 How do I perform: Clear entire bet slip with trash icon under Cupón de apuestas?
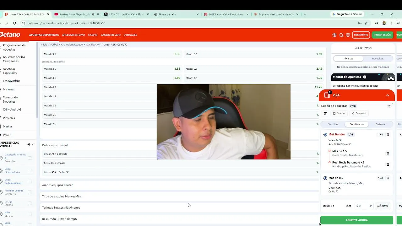tap(325, 113)
